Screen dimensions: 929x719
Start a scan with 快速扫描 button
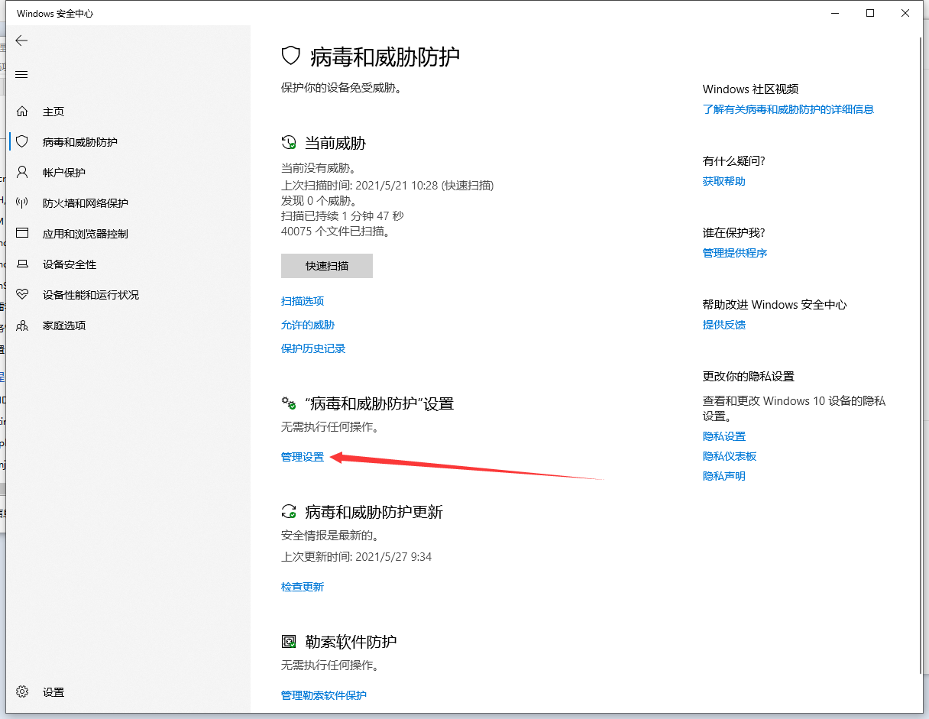327,266
